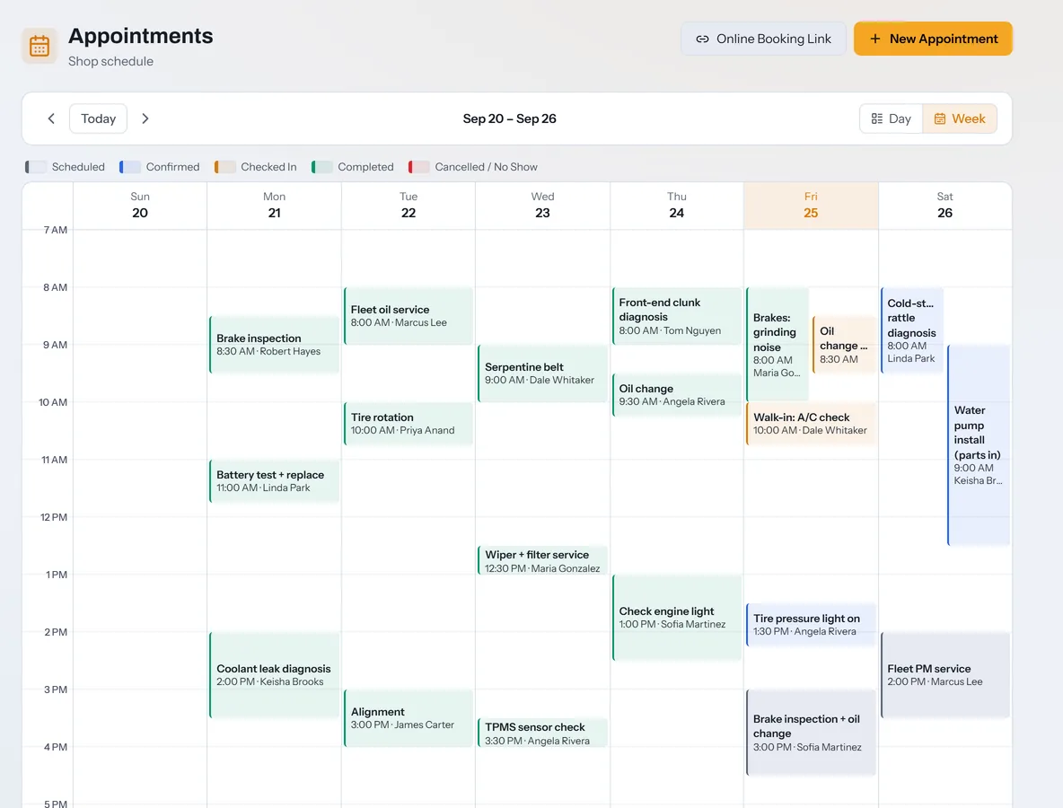Screen dimensions: 1063x808
Task: Open Thursday Oil change for Angela Rivera
Action: [x=677, y=394]
